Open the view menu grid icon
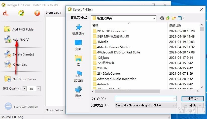 coord(181,18)
